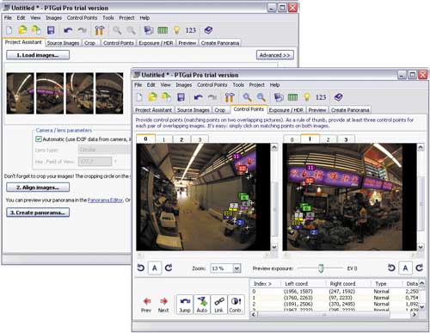Select image tab 2 in left image pane
430x333 pixels.
click(x=181, y=139)
